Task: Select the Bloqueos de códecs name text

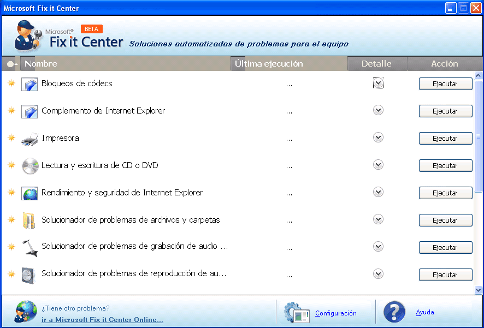Action: (77, 84)
